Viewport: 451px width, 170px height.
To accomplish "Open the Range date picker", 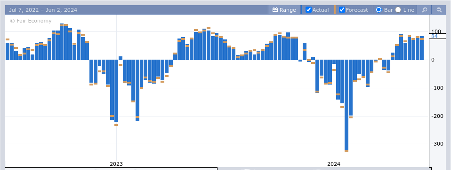I will 284,10.
